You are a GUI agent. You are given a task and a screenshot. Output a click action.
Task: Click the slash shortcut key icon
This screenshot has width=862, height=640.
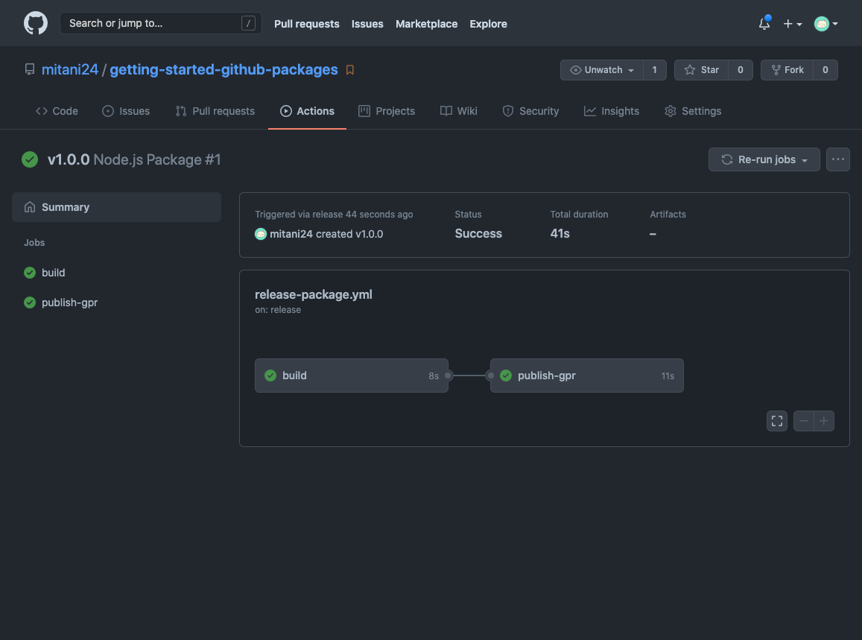[248, 23]
